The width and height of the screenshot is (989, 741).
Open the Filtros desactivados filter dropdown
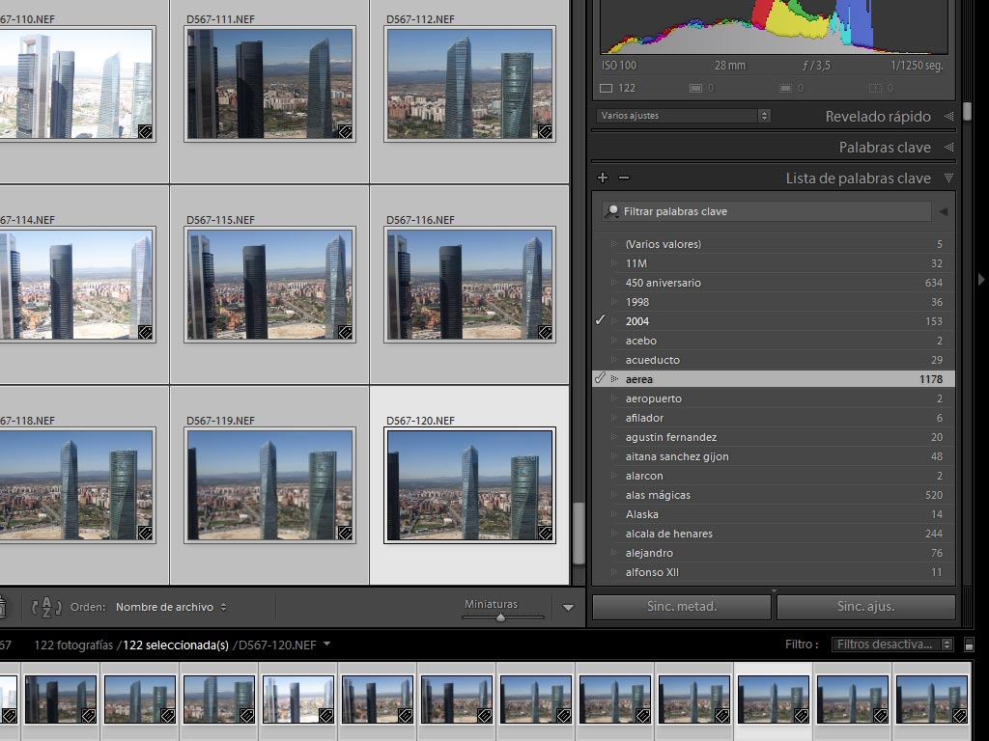coord(891,644)
